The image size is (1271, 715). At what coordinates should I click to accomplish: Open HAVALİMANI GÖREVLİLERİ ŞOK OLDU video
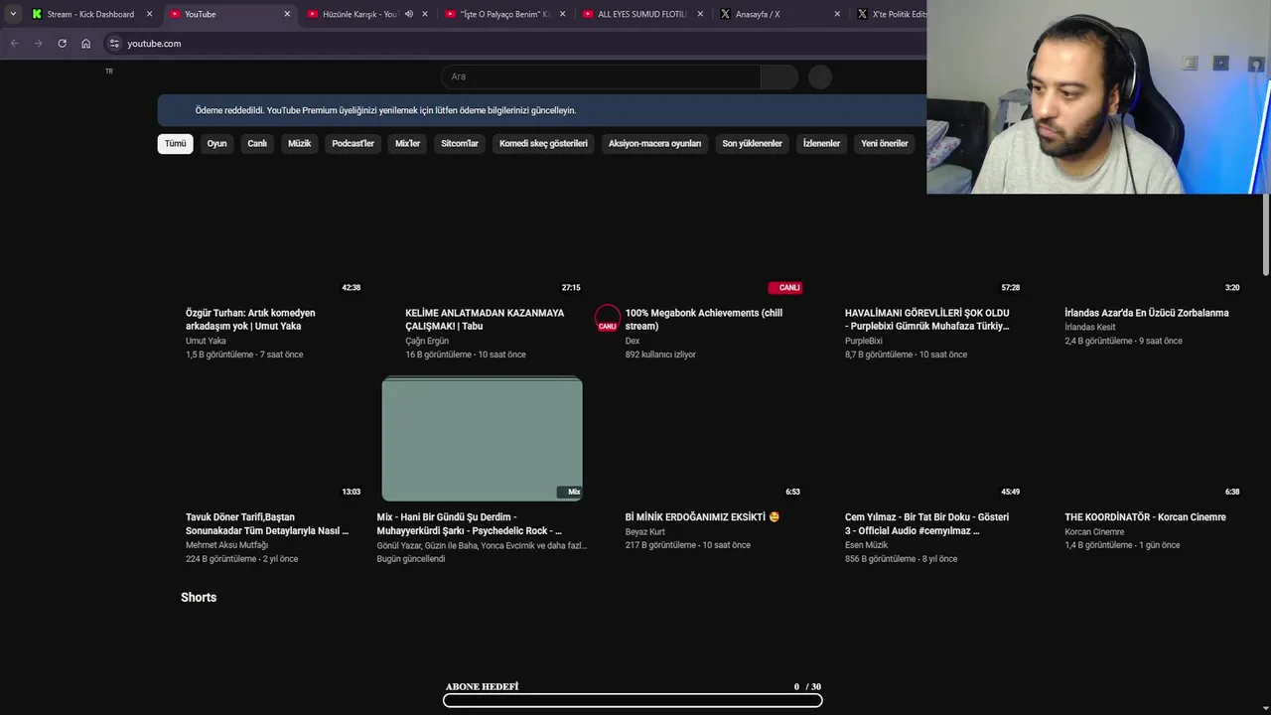tap(927, 320)
